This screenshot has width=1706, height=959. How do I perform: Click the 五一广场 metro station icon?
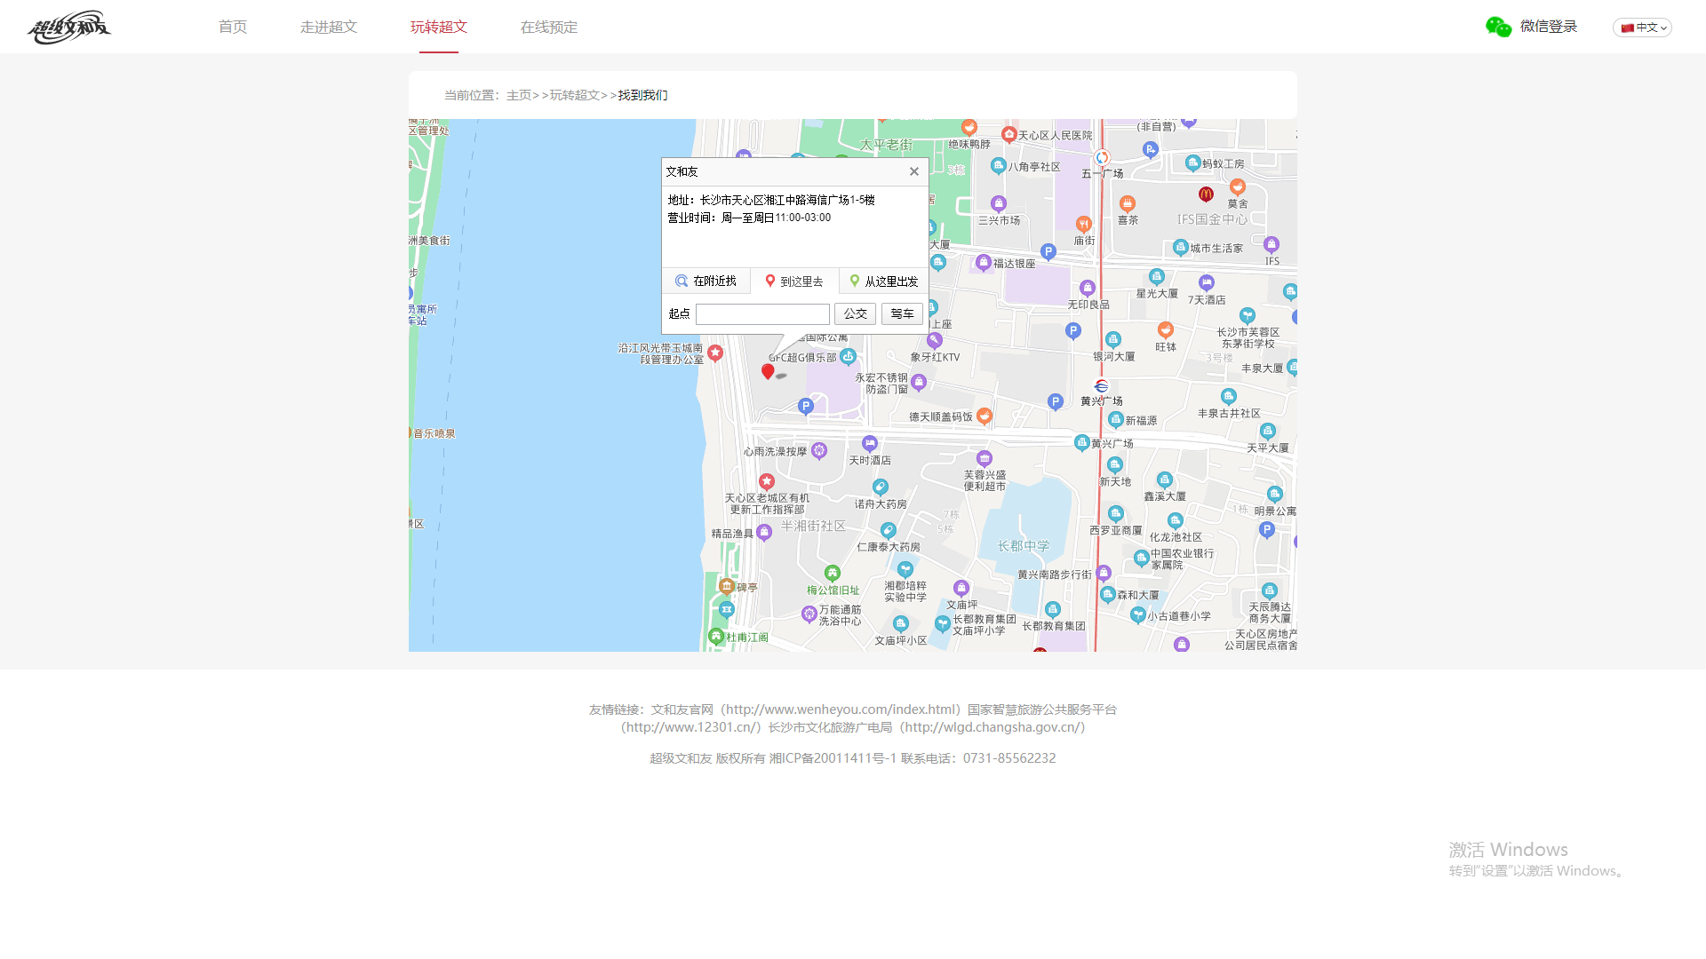coord(1102,158)
